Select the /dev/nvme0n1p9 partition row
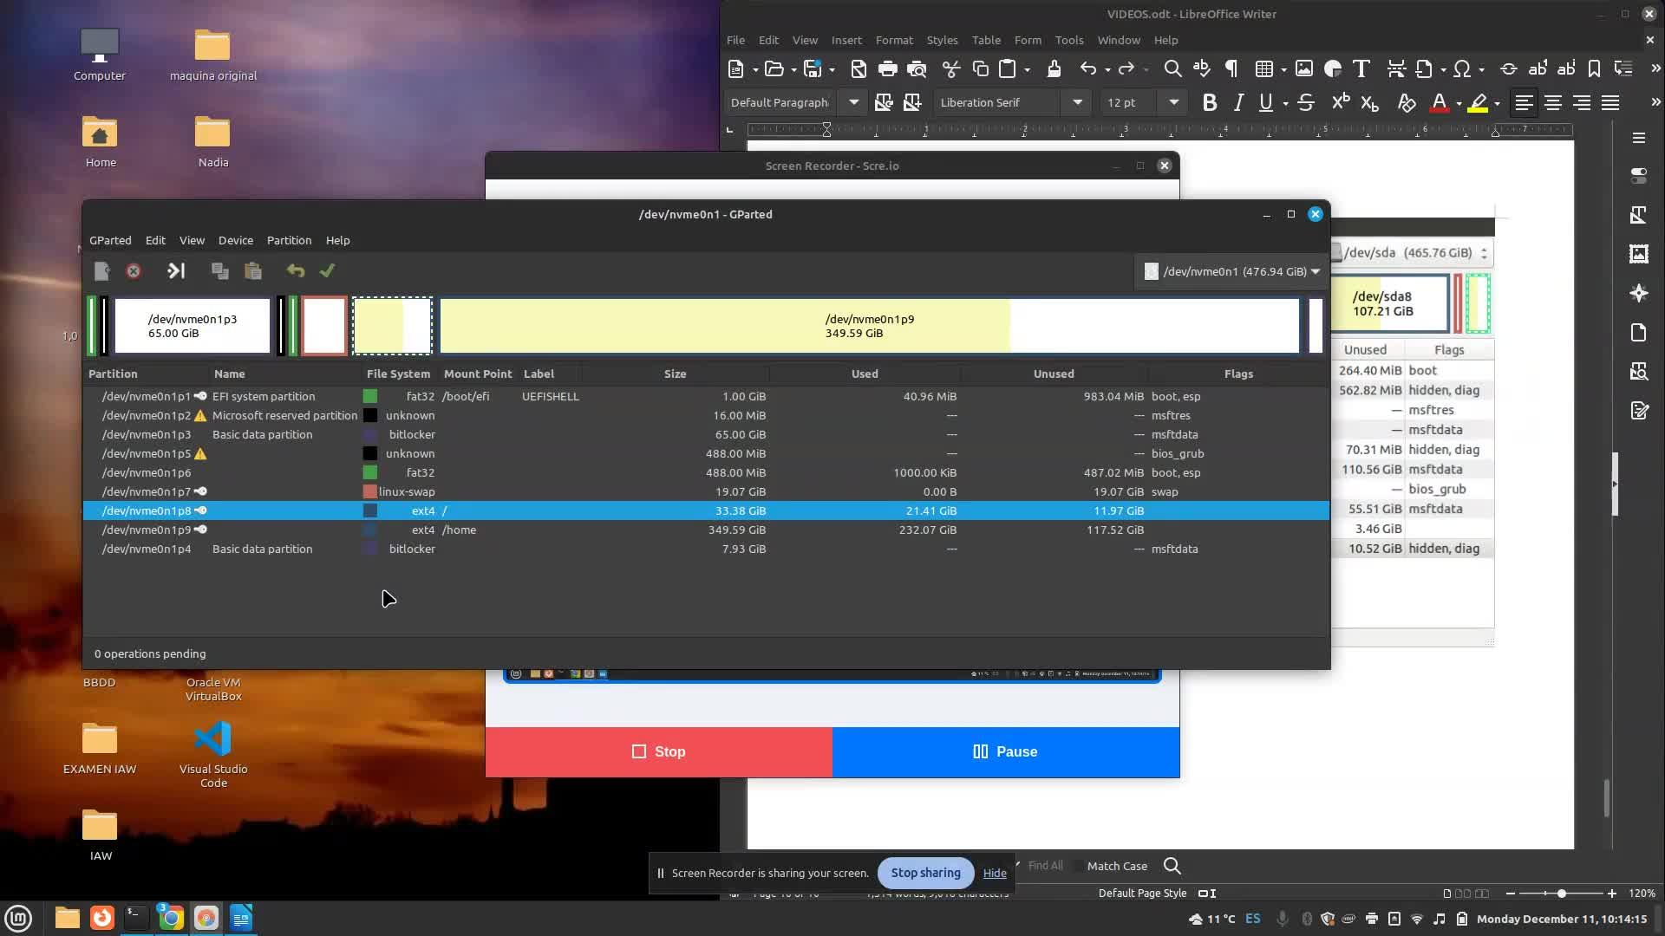This screenshot has width=1665, height=936. pyautogui.click(x=520, y=530)
